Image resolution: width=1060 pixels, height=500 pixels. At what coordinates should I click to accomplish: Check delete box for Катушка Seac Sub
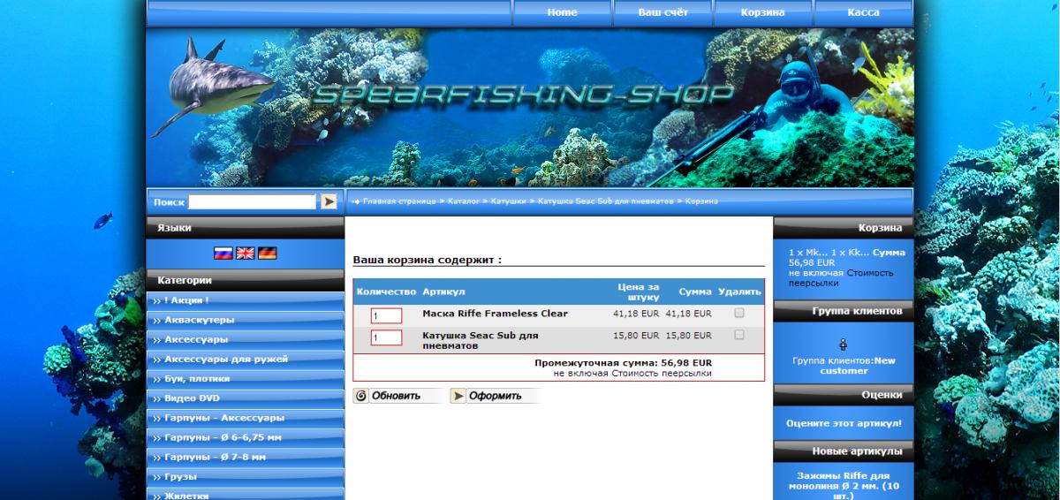[x=739, y=335]
